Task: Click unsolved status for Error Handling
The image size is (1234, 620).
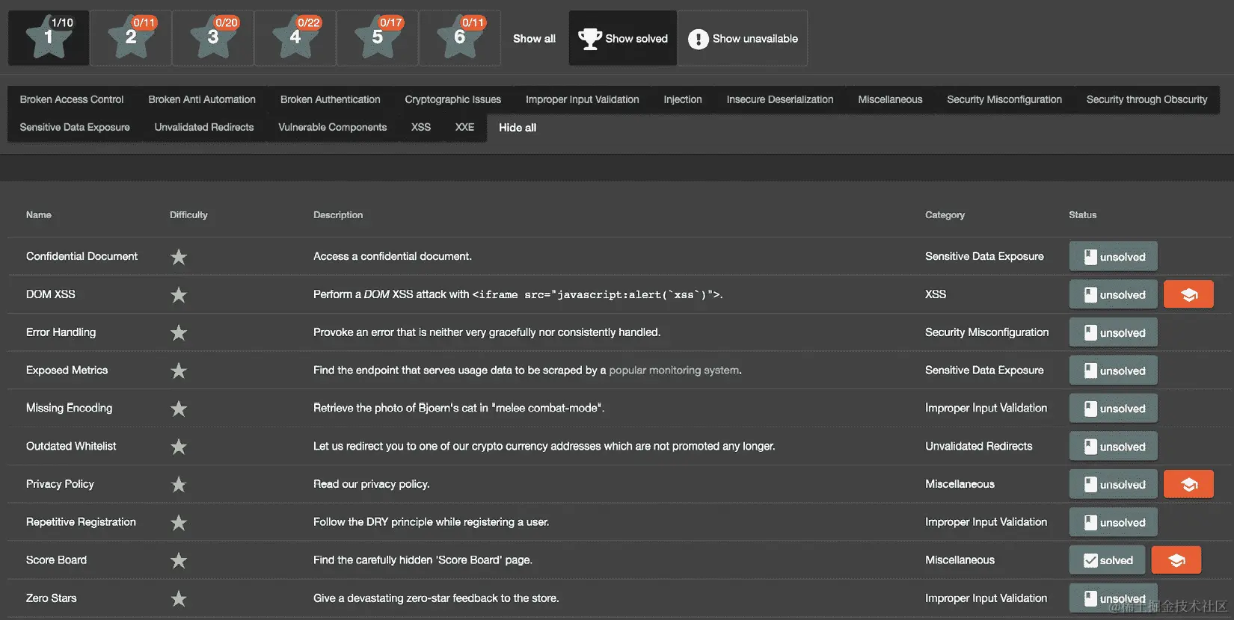Action: (1113, 332)
